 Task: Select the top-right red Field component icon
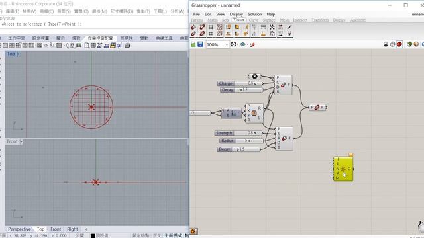pyautogui.click(x=202, y=27)
